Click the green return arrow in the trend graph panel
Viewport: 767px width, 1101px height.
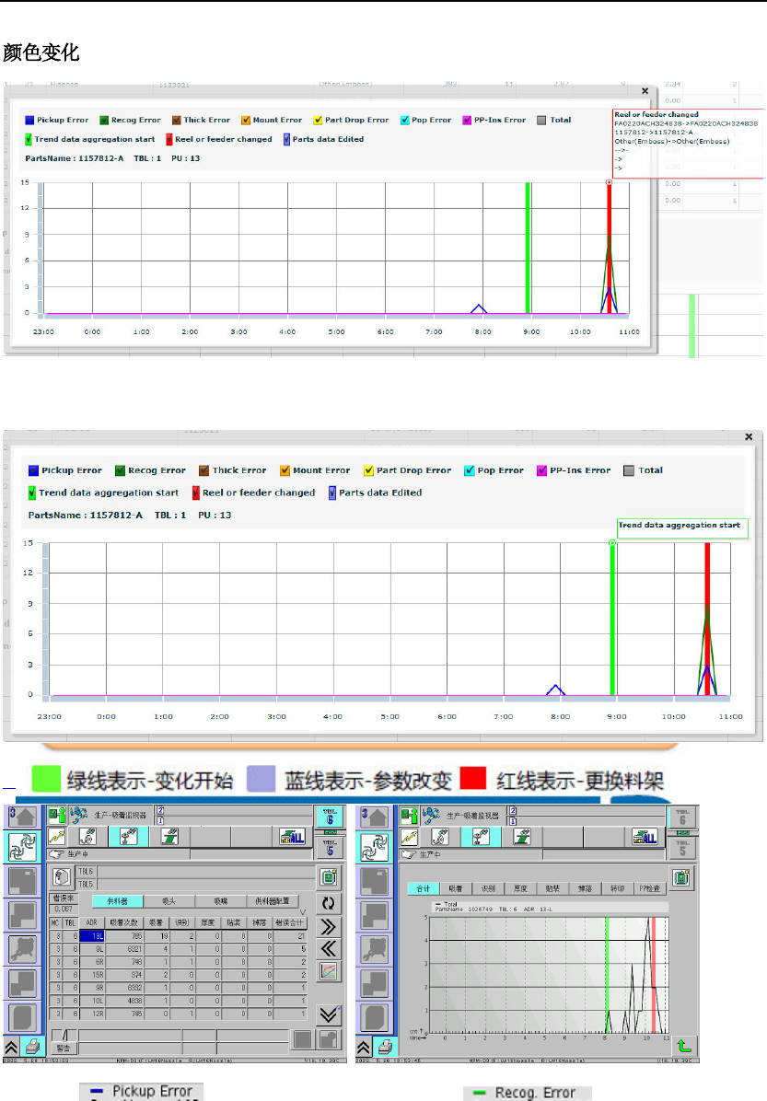pyautogui.click(x=683, y=1047)
